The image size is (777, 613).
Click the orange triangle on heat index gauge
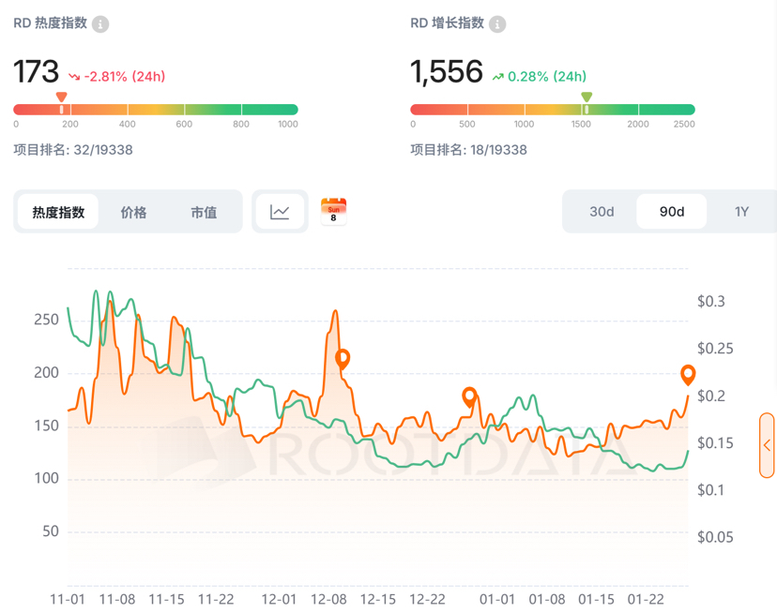click(62, 97)
